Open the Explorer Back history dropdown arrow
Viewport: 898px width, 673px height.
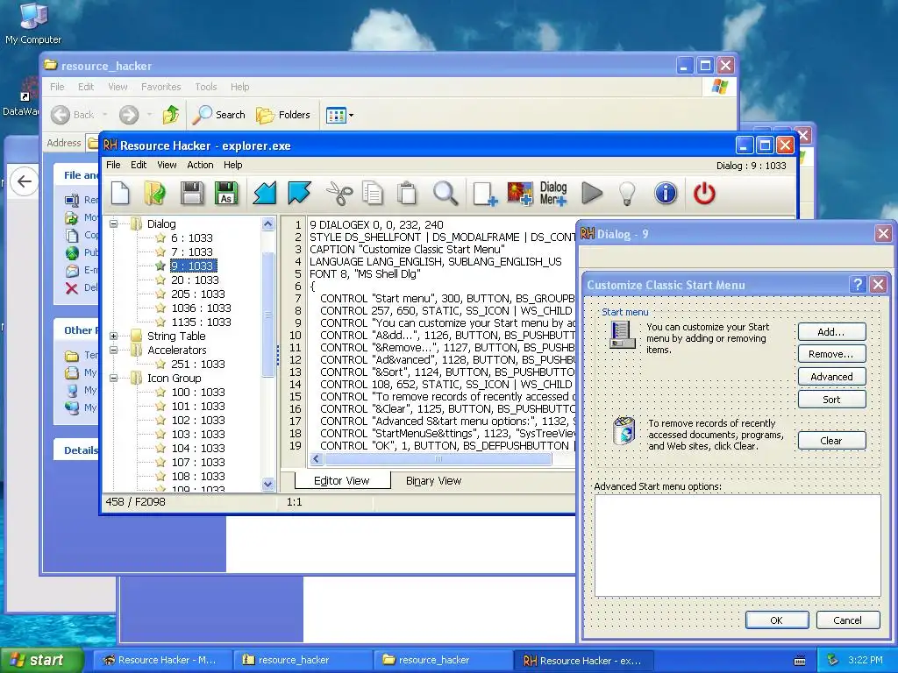tap(105, 115)
